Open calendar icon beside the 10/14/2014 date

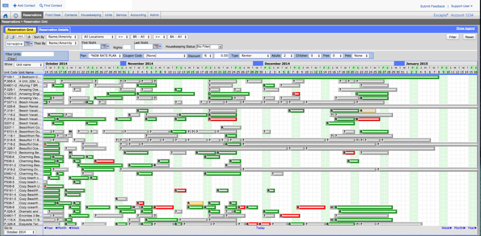28,44
